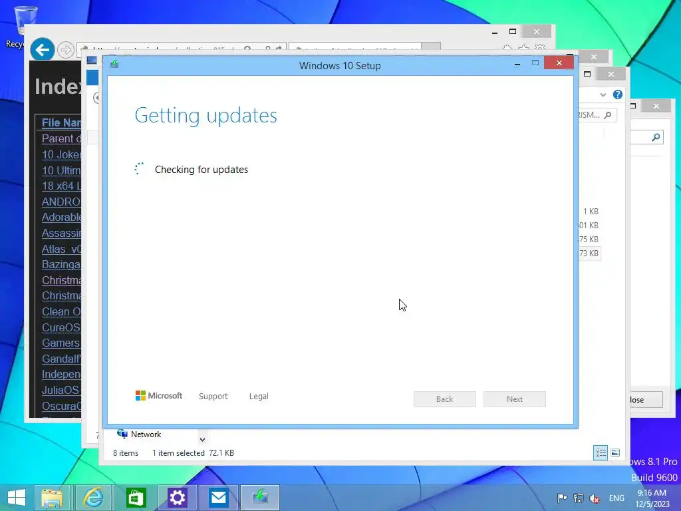Viewport: 681px width, 511px height.
Task: Open the '18 x64' link in IE
Action: 61,186
